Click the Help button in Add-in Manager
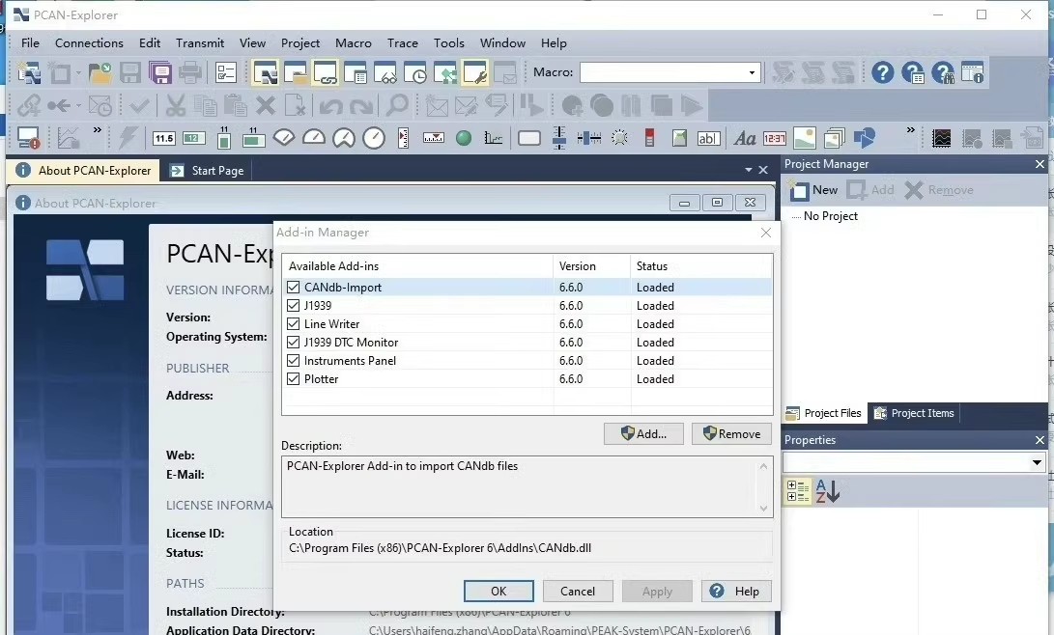 point(735,592)
